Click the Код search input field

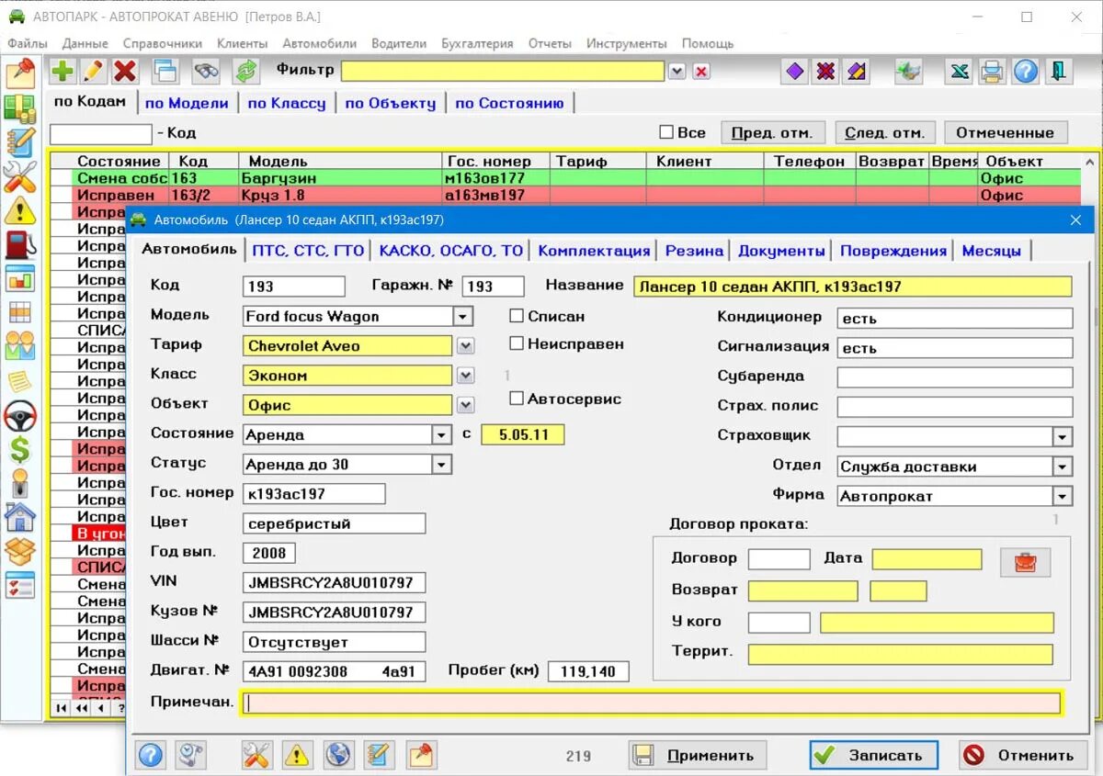point(100,134)
